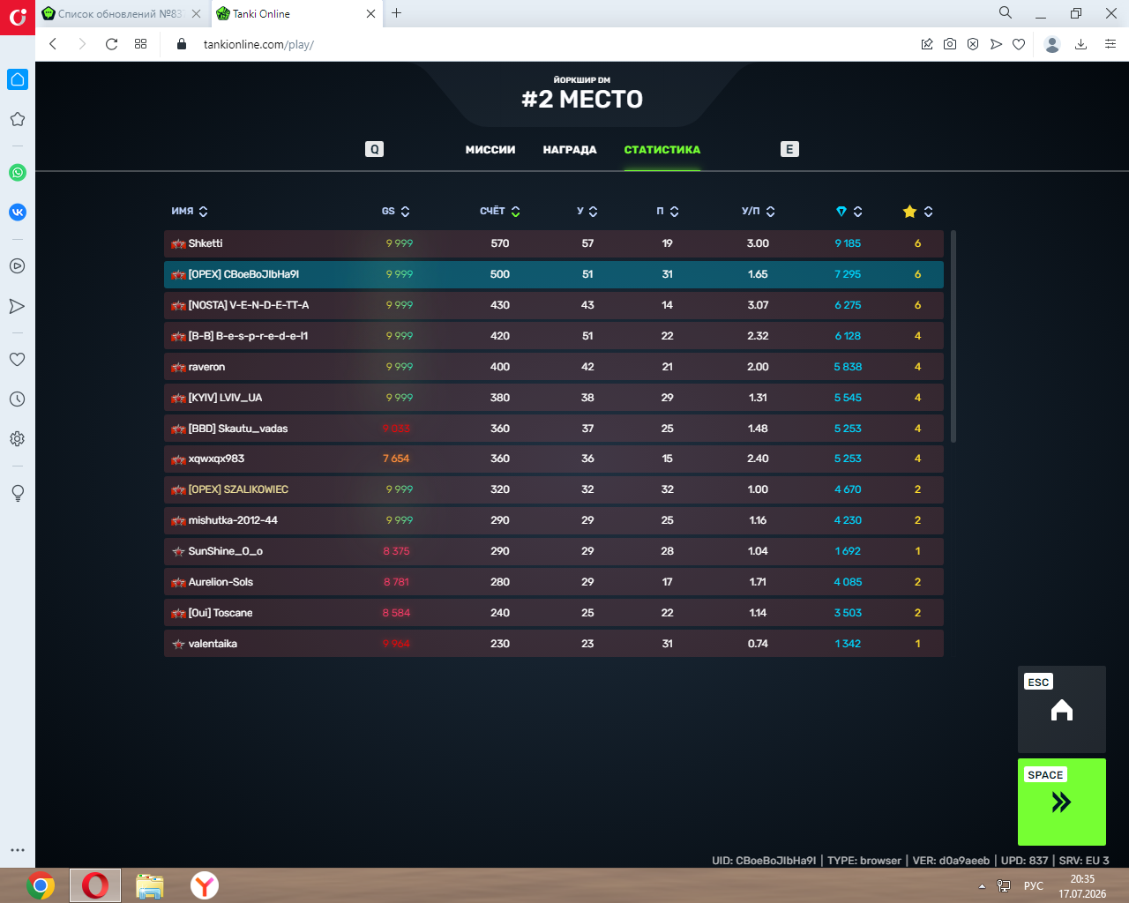Sort table by У/П ratio column
Viewport: 1129px width, 903px height.
[x=759, y=212]
